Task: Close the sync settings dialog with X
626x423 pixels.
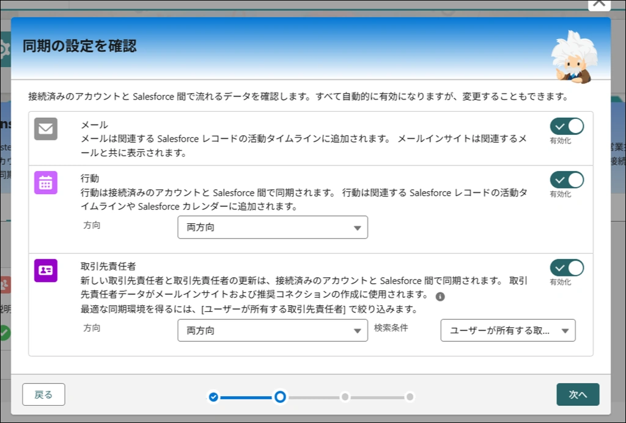Action: [598, 3]
